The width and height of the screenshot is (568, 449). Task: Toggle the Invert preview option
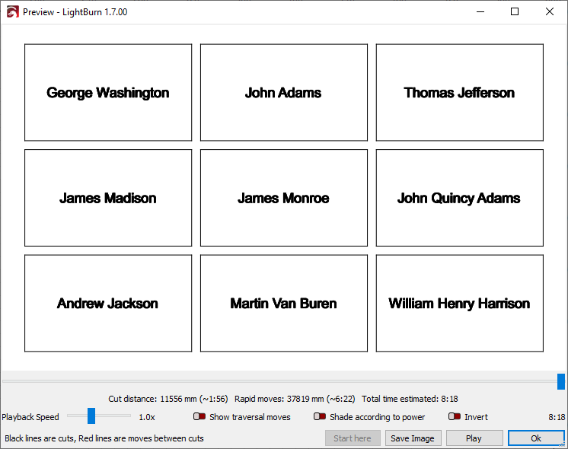click(455, 417)
